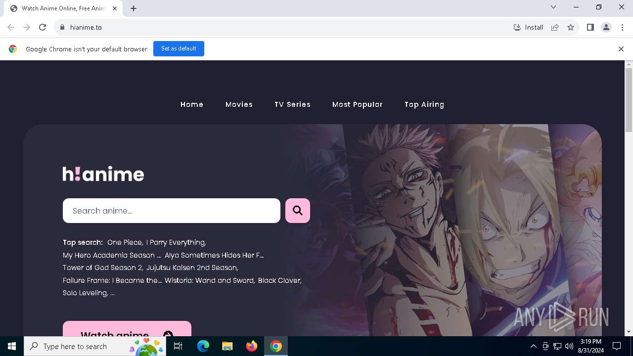Open top search One Piece

(x=125, y=242)
